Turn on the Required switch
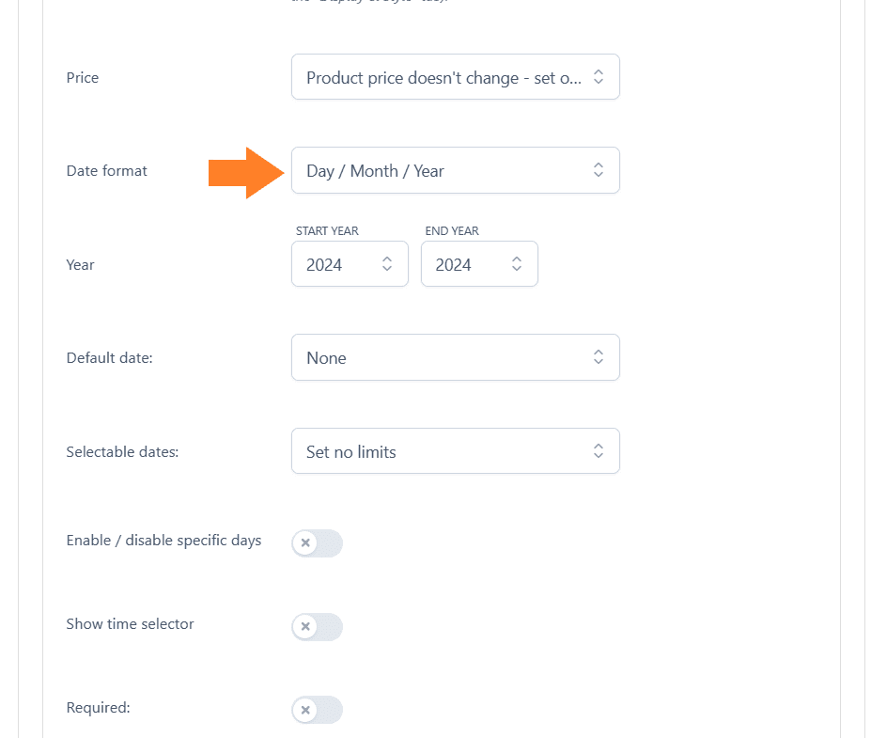 click(x=318, y=710)
